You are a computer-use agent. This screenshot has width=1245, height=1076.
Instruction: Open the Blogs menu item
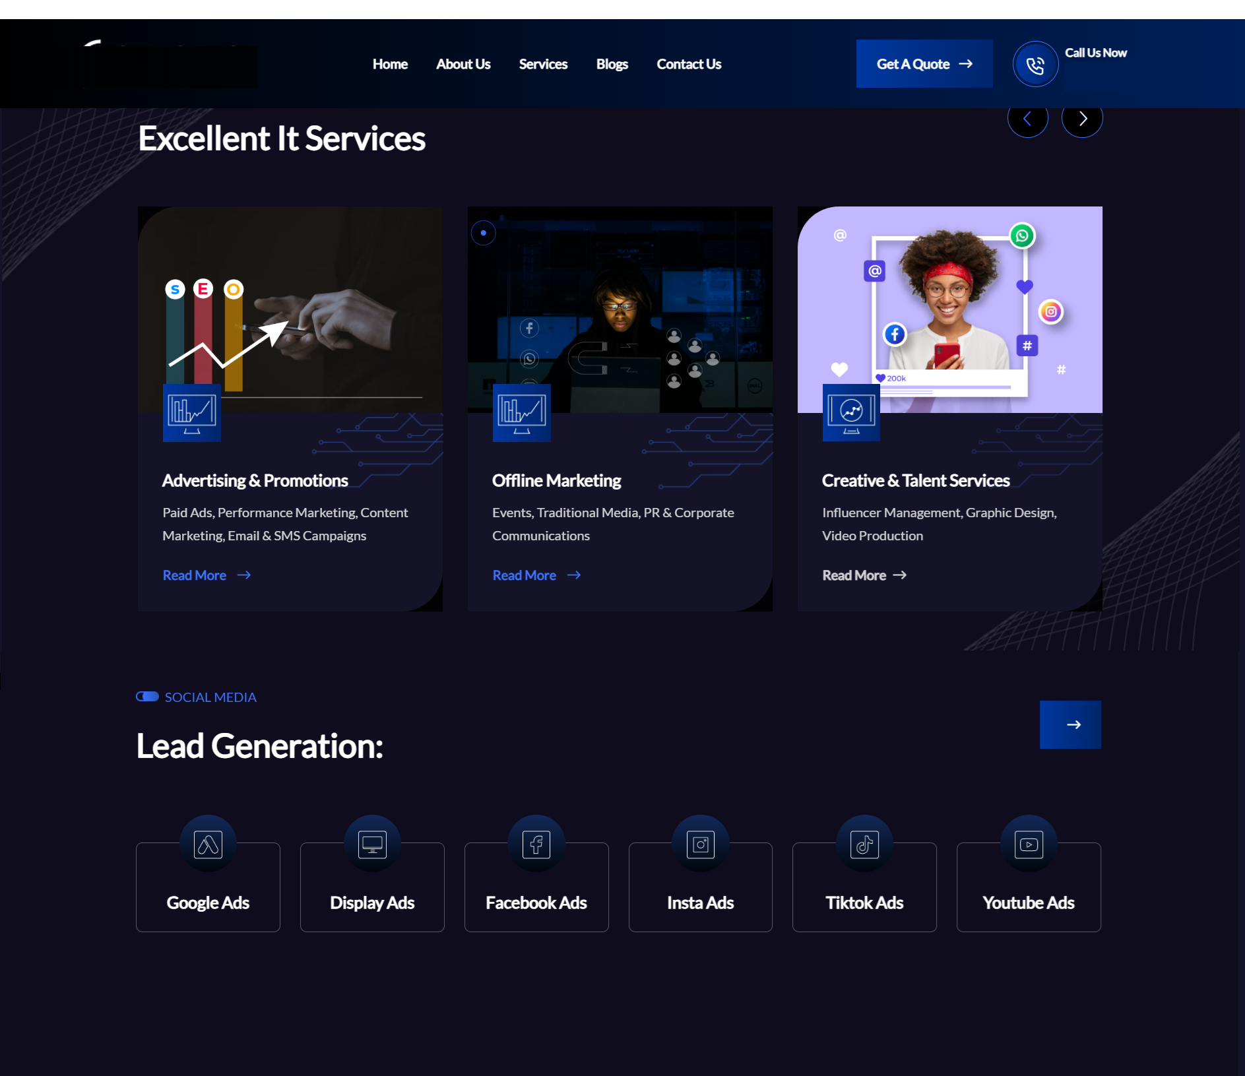(x=612, y=64)
